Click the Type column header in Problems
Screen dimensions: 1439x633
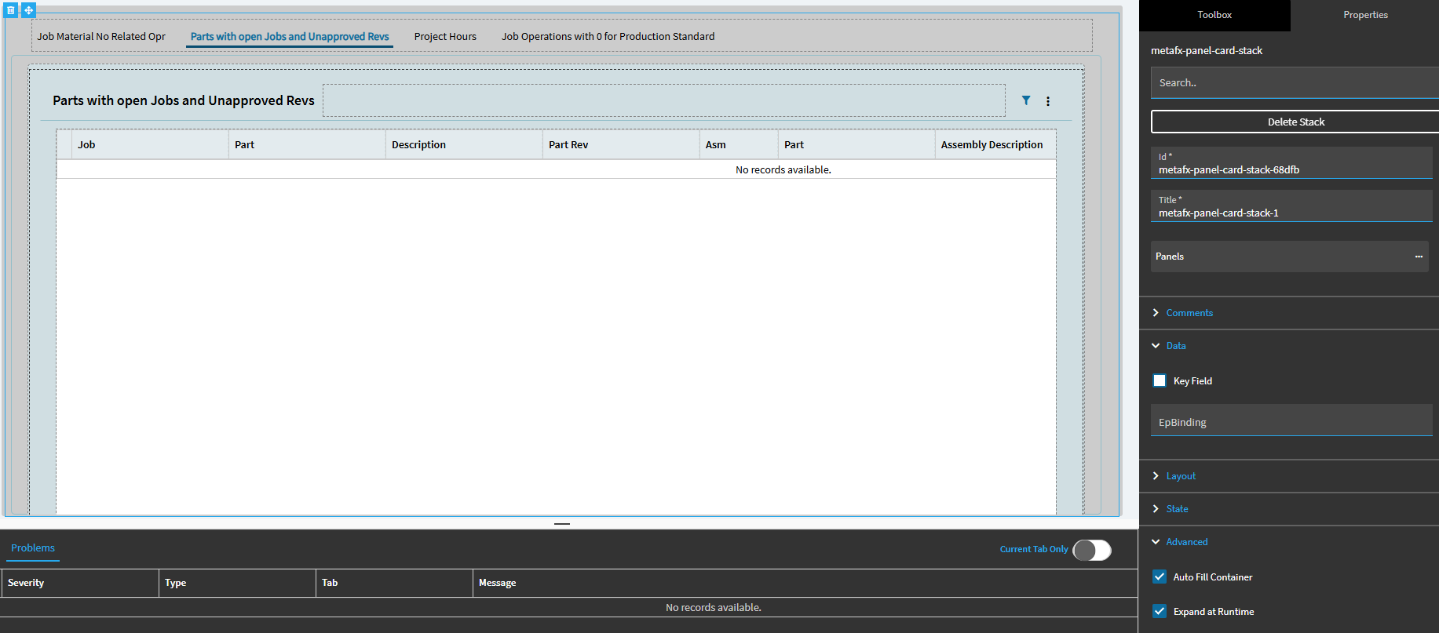click(x=238, y=583)
